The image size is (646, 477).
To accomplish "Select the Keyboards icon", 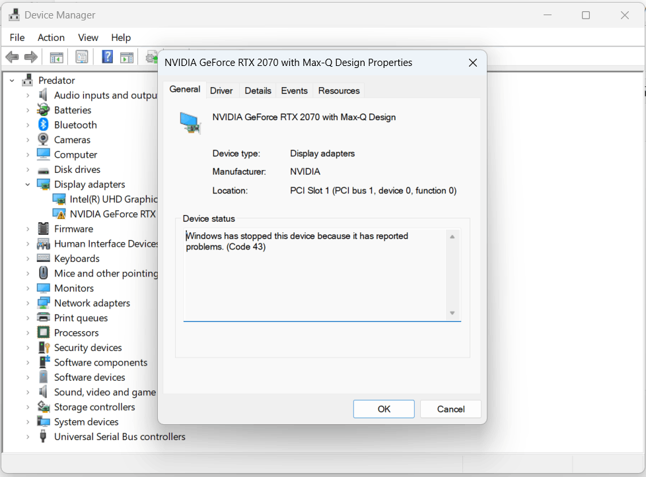I will click(x=43, y=258).
